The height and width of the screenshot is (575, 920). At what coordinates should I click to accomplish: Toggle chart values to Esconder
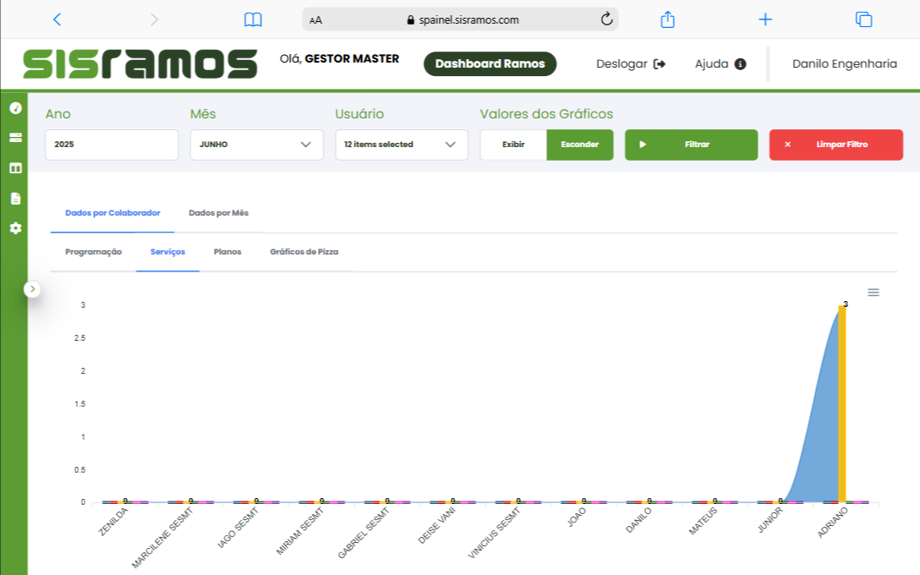[x=580, y=145]
